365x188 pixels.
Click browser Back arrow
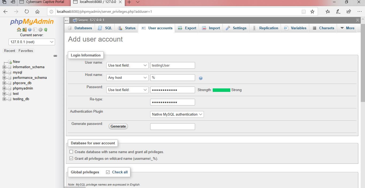click(6, 11)
